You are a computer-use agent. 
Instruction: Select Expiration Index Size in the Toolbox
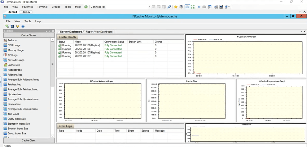(x=17, y=124)
